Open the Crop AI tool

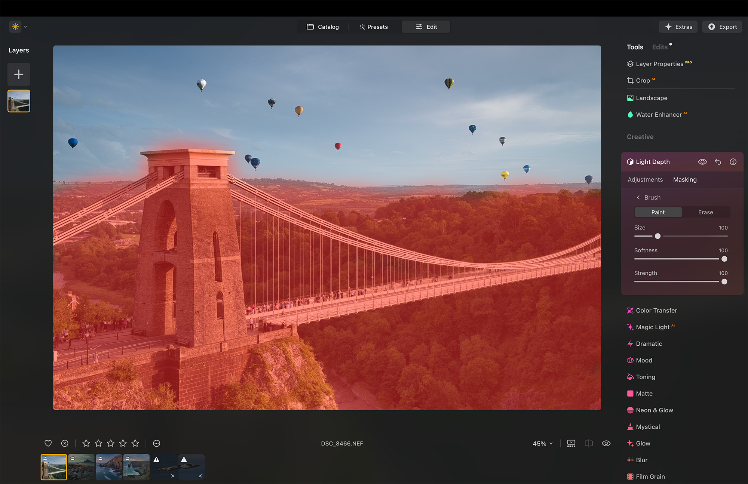point(643,80)
